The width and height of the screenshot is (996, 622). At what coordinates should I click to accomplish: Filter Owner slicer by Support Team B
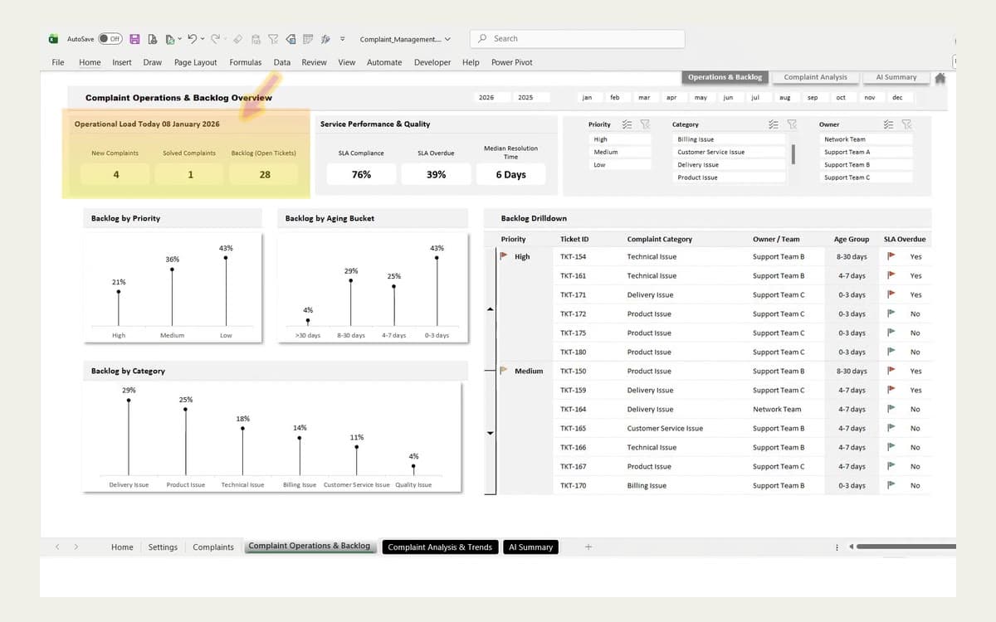click(x=867, y=165)
